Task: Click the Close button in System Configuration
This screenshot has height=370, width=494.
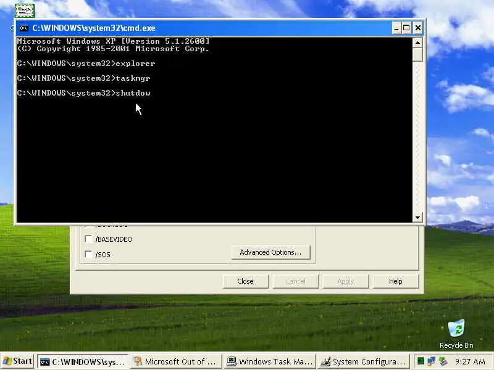Action: tap(245, 281)
